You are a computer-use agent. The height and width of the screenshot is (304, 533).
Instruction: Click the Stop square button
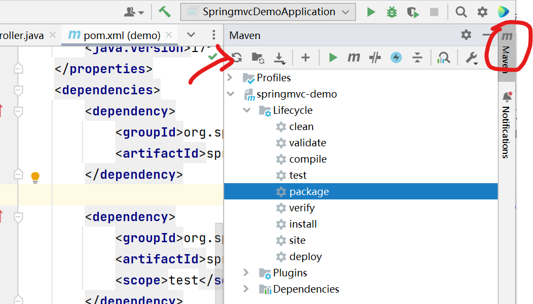(x=434, y=12)
